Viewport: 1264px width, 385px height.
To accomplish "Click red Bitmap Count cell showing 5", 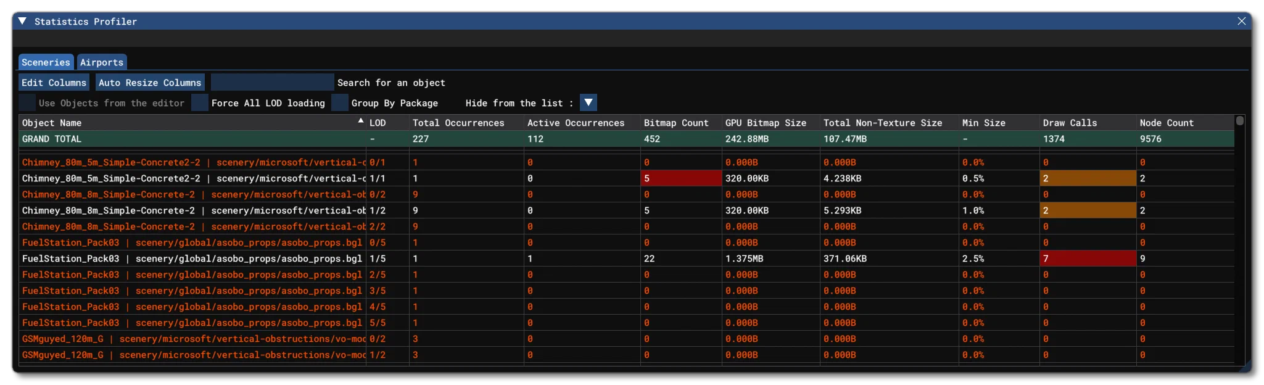I will tap(681, 178).
